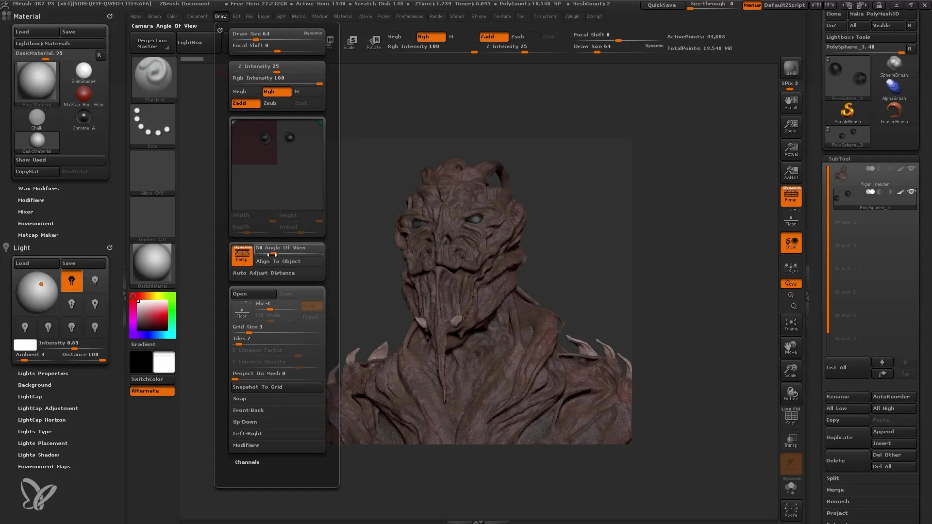The image size is (932, 524).
Task: Open the Preferences menu
Action: 410,16
